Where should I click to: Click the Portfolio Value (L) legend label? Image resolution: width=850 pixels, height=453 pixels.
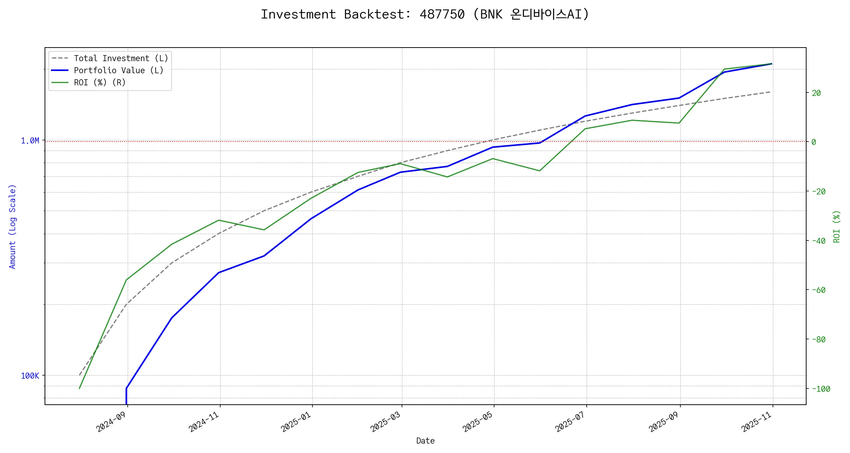pos(119,71)
